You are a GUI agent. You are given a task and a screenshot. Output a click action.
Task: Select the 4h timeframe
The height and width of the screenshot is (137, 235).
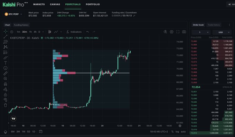point(35,32)
